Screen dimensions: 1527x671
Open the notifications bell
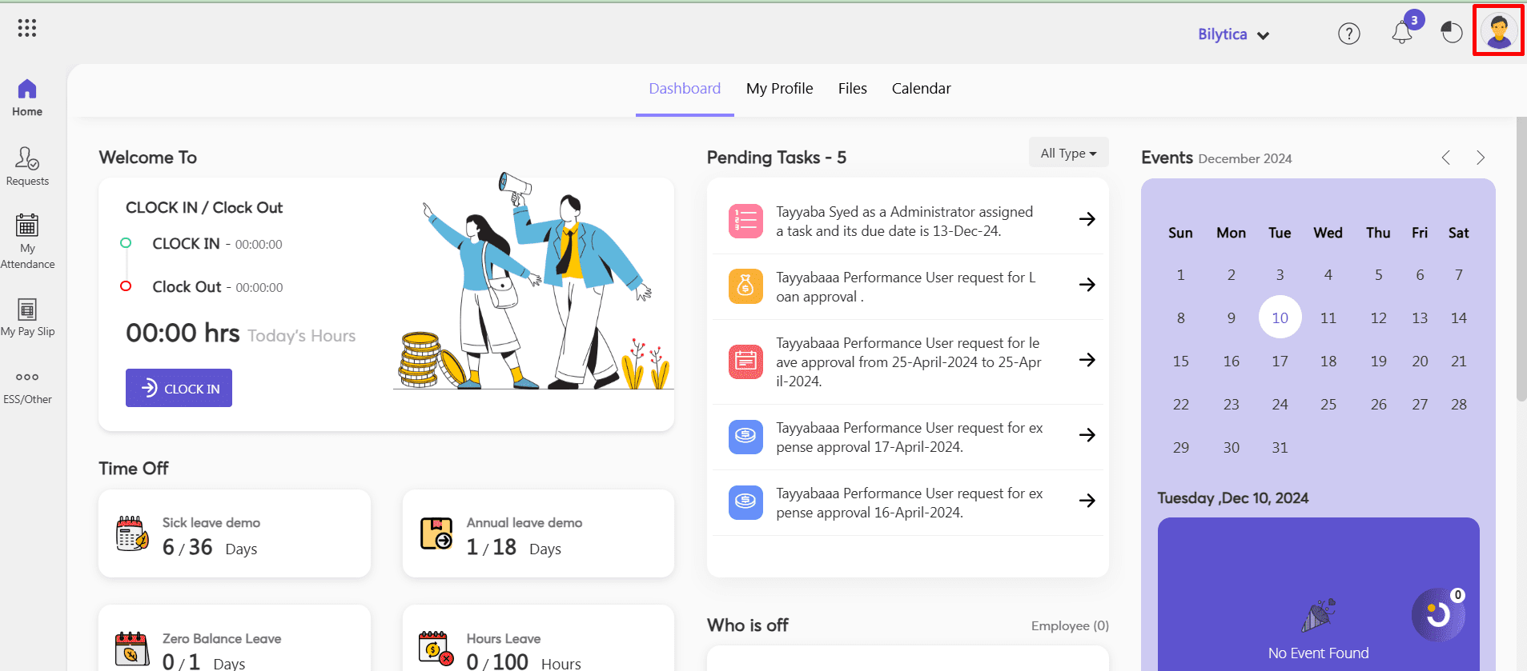1401,33
